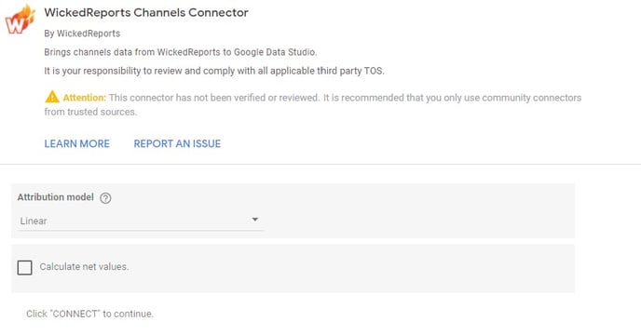641x335 pixels.
Task: Open the REPORT AN ISSUE link
Action: click(177, 144)
